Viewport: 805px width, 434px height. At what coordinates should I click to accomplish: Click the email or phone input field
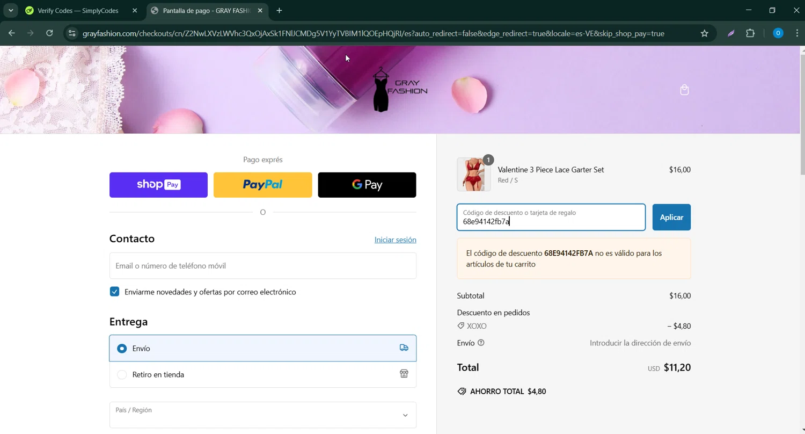(x=262, y=266)
